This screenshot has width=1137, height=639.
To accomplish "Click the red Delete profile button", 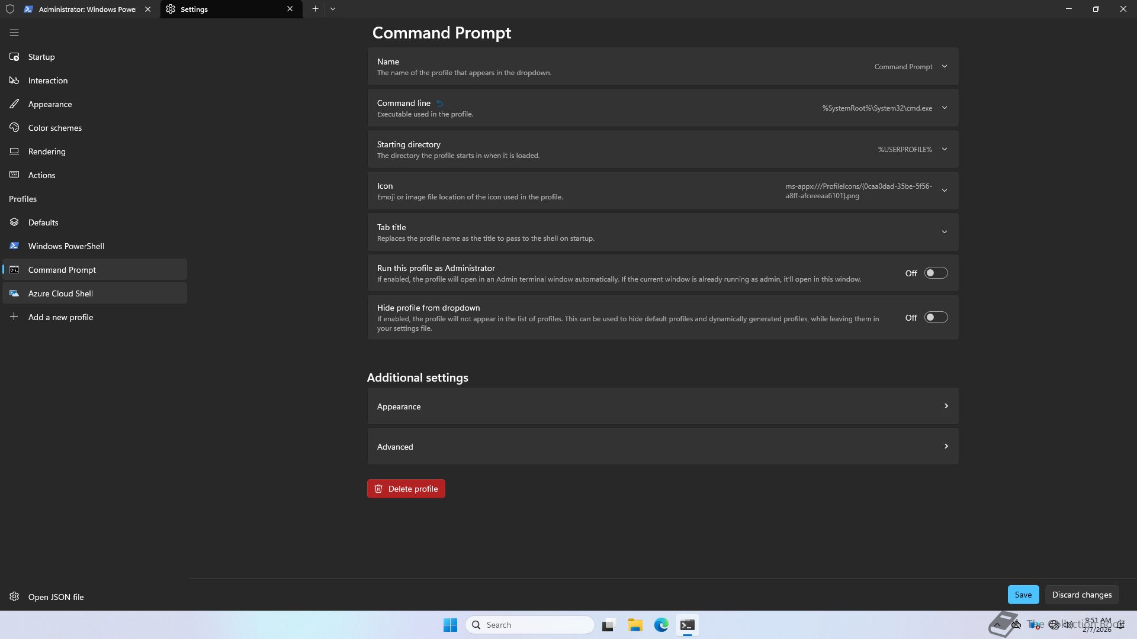I will click(x=406, y=489).
